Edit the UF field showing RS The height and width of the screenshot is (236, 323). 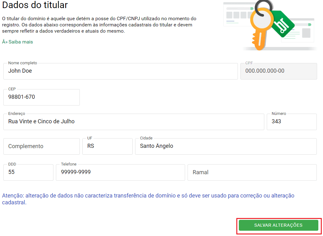point(107,146)
